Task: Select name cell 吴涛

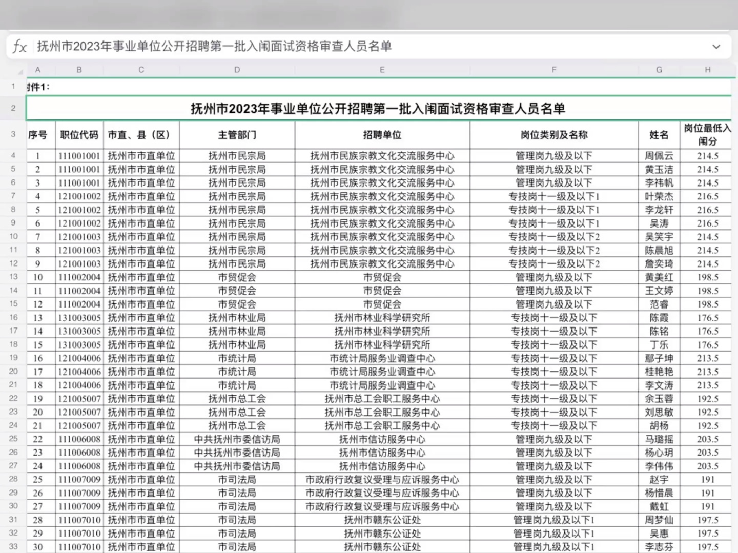Action: pos(659,223)
